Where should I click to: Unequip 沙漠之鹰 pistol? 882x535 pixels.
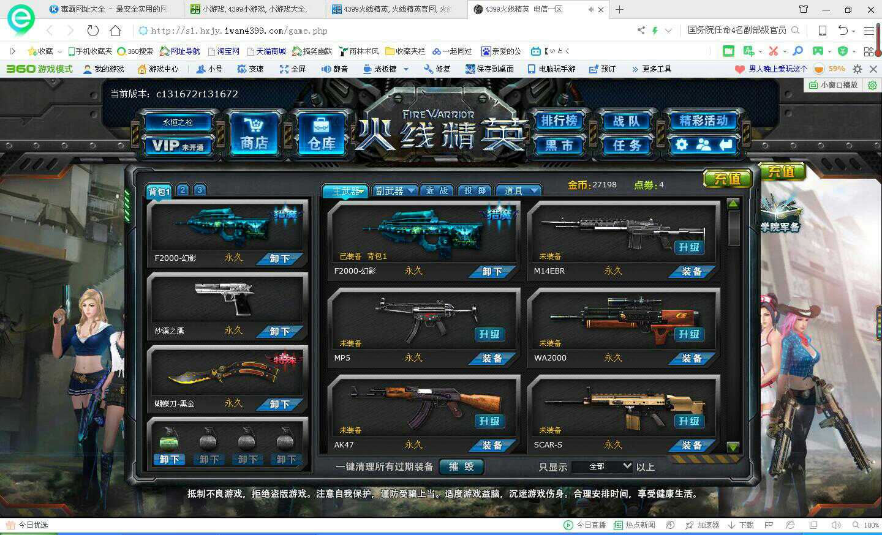click(x=279, y=332)
